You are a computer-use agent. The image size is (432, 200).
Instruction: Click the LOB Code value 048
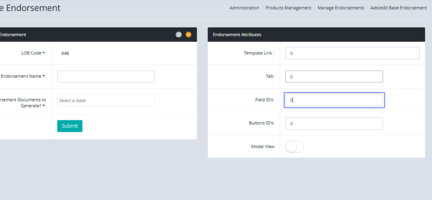(65, 53)
